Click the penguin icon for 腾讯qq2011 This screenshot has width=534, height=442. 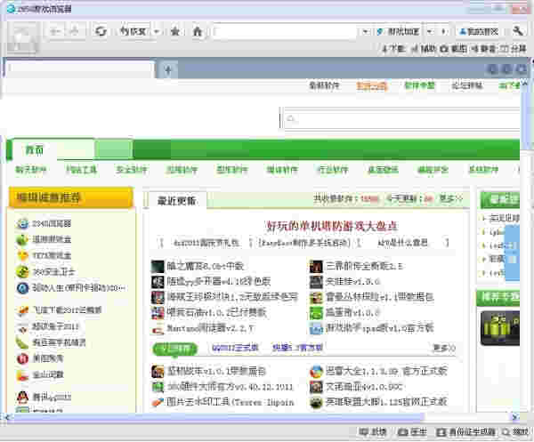pos(22,397)
